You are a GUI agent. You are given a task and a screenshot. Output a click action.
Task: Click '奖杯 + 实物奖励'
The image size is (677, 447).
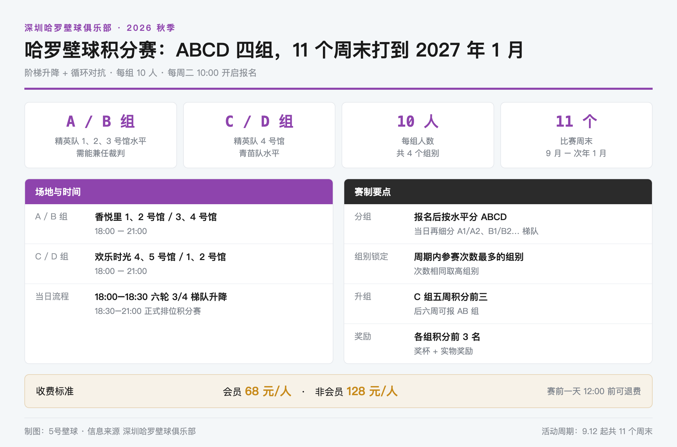coord(443,351)
